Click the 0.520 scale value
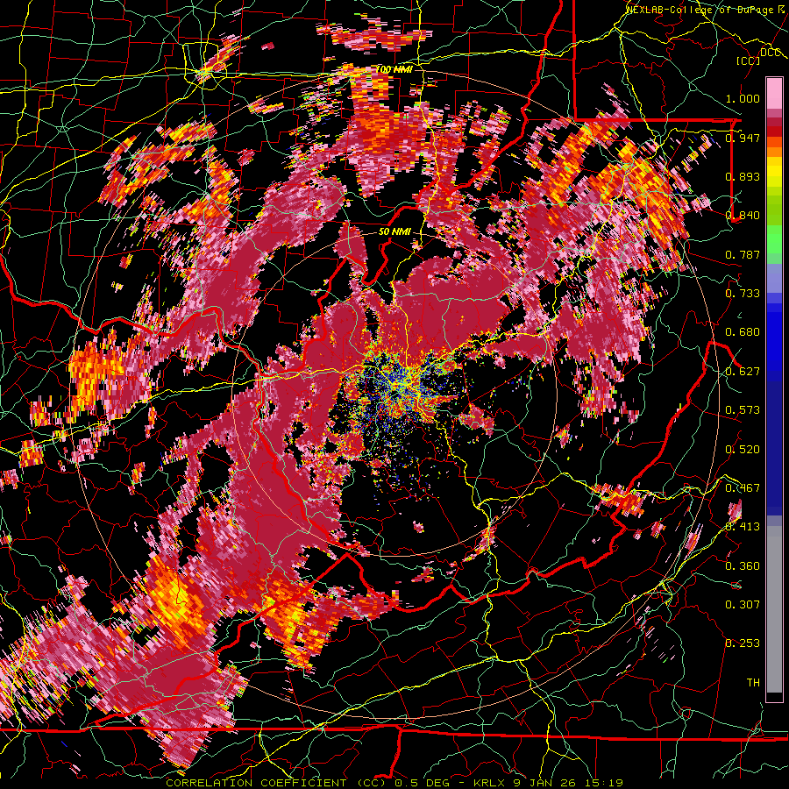Screen dimensions: 789x789 click(x=743, y=450)
